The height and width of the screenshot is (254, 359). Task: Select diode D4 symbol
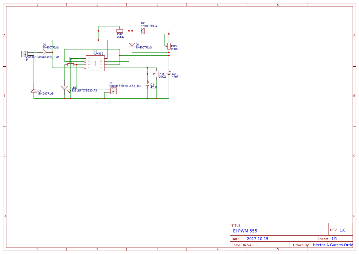pyautogui.click(x=34, y=91)
